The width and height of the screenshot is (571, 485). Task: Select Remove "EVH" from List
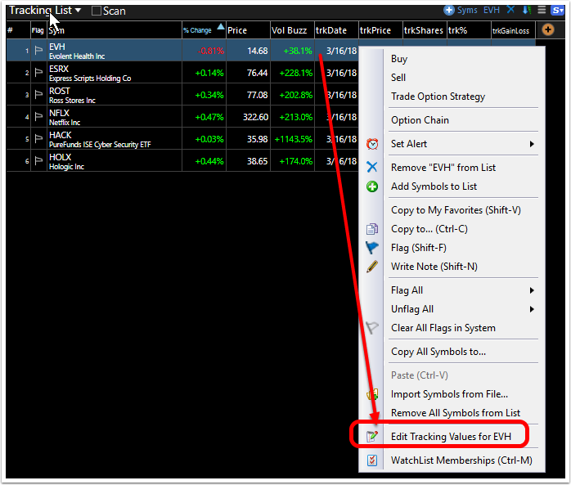click(x=443, y=168)
